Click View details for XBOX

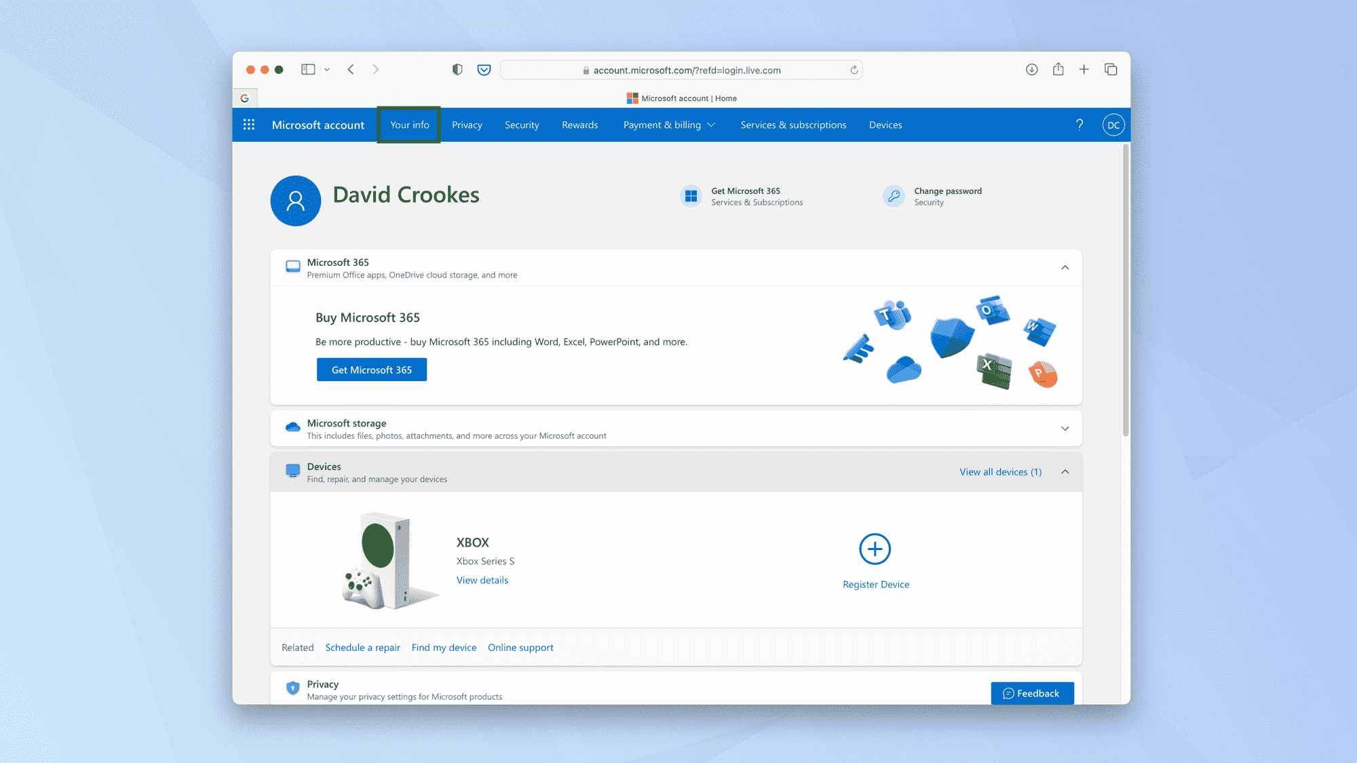tap(482, 580)
